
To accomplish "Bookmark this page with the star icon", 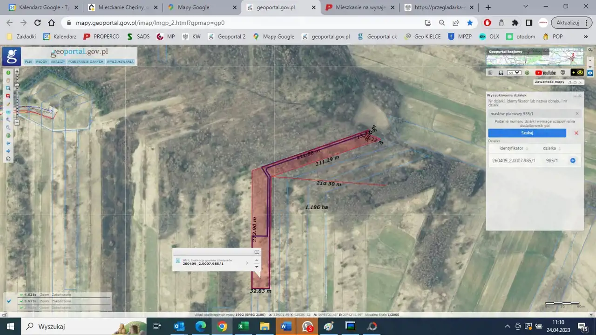I will 470,23.
